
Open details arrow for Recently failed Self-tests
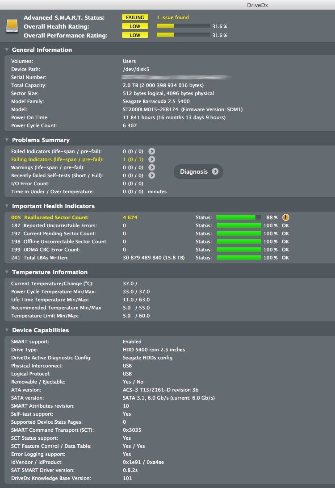coord(151,175)
